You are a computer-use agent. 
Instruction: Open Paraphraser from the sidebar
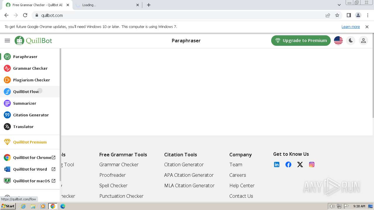click(x=30, y=57)
